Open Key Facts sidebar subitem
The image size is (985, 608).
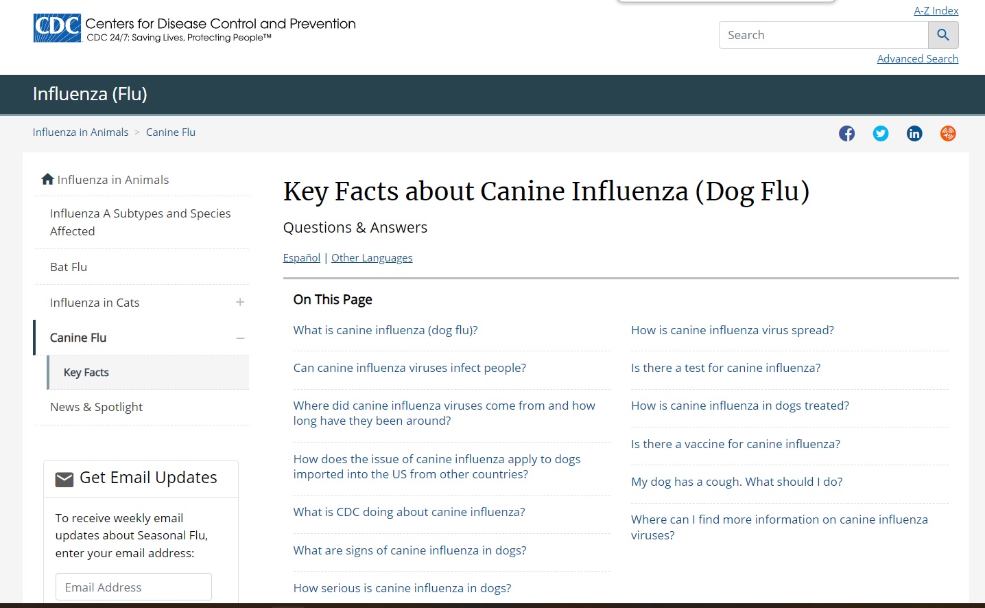[86, 373]
